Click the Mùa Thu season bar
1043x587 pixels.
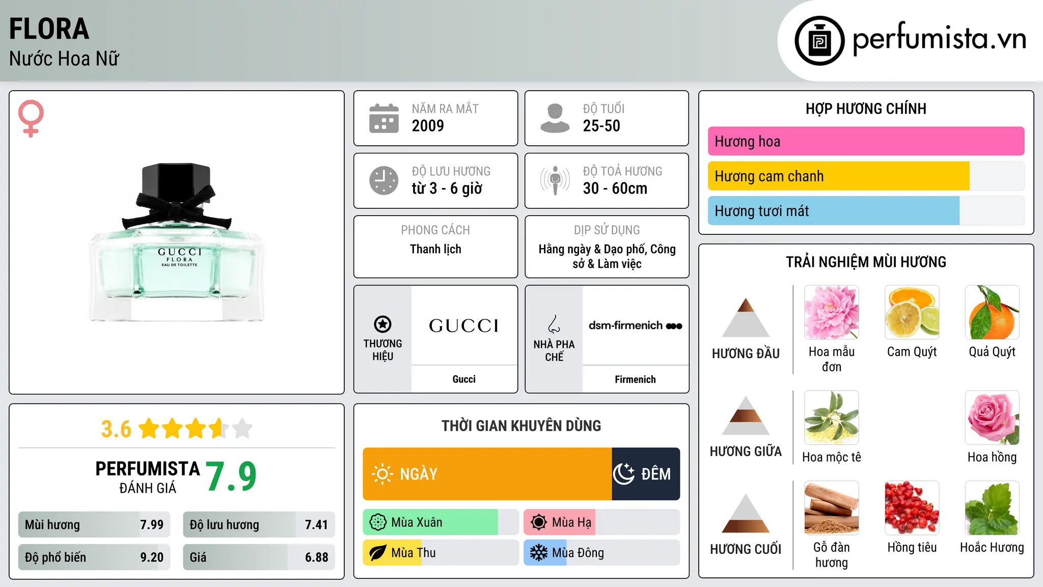point(441,553)
